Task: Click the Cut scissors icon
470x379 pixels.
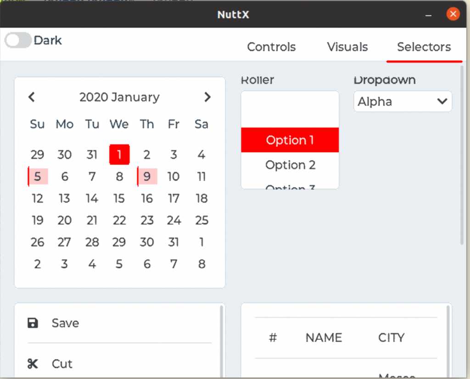Action: tap(33, 364)
